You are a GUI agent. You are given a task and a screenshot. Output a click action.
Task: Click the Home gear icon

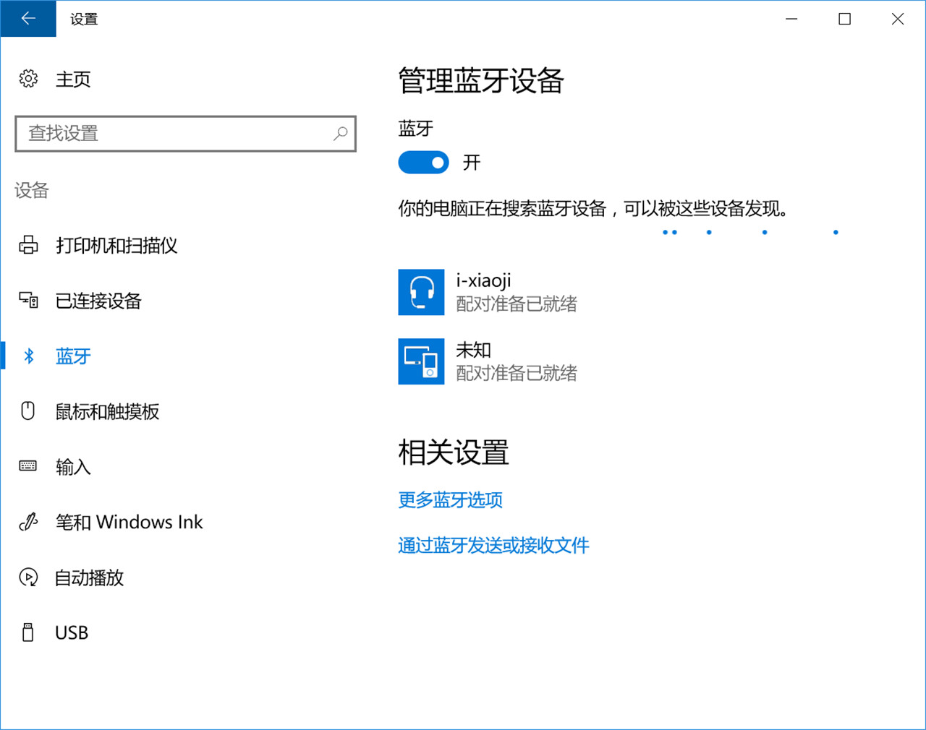click(28, 79)
